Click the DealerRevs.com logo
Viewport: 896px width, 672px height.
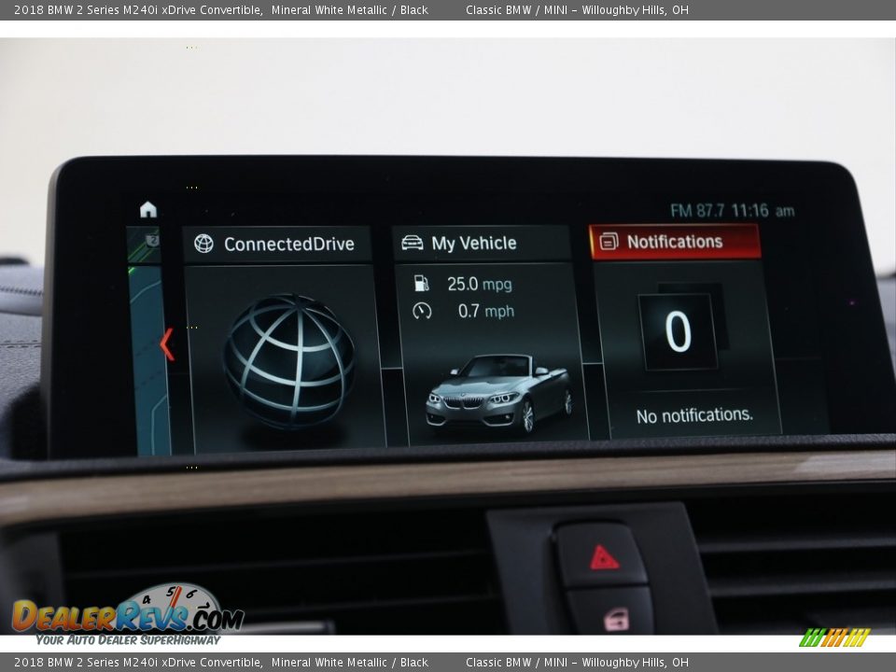tap(127, 614)
